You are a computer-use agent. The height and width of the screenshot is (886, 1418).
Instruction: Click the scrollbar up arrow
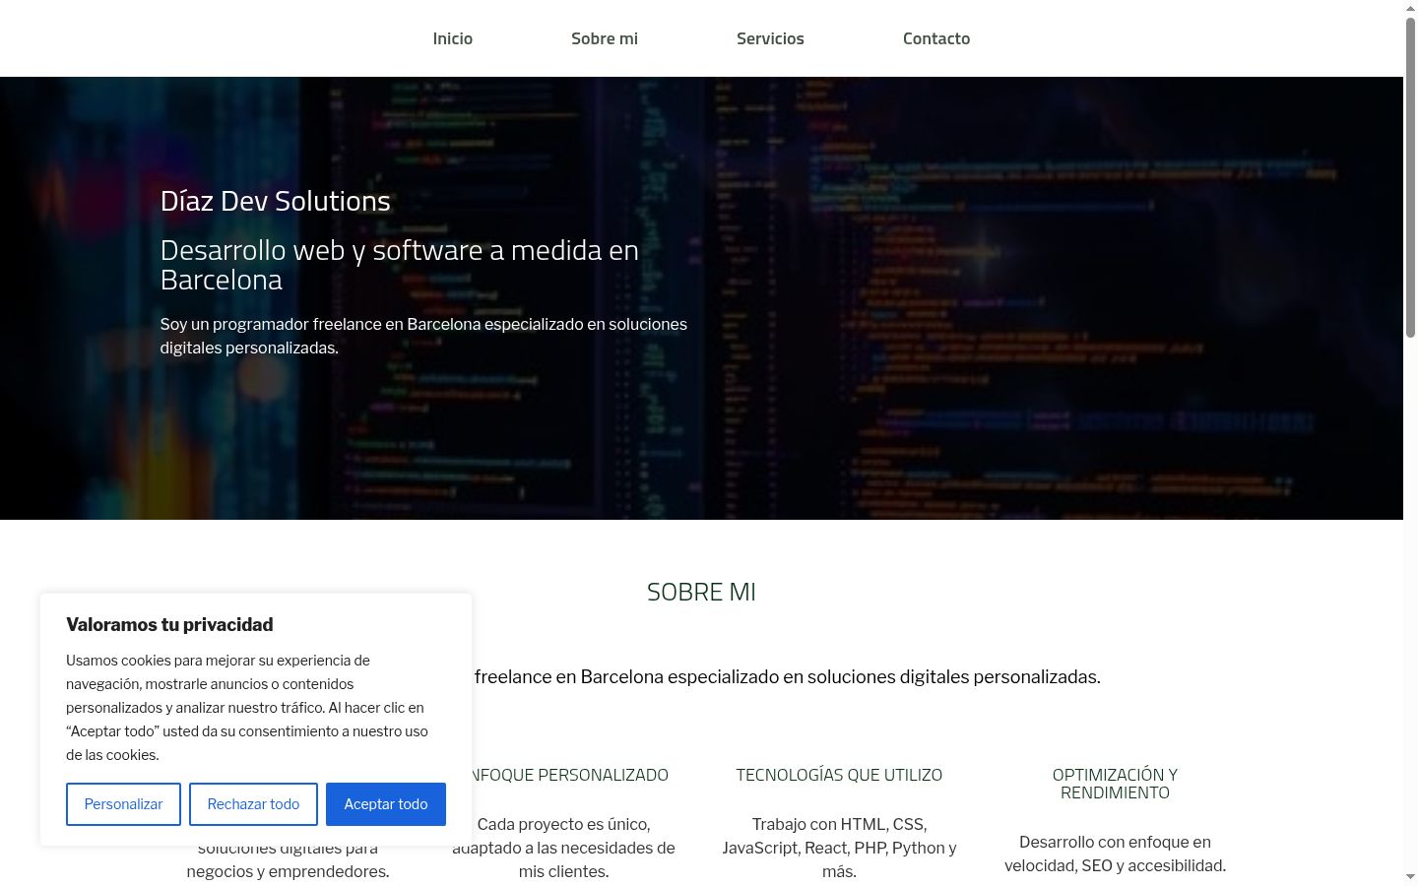pyautogui.click(x=1410, y=8)
